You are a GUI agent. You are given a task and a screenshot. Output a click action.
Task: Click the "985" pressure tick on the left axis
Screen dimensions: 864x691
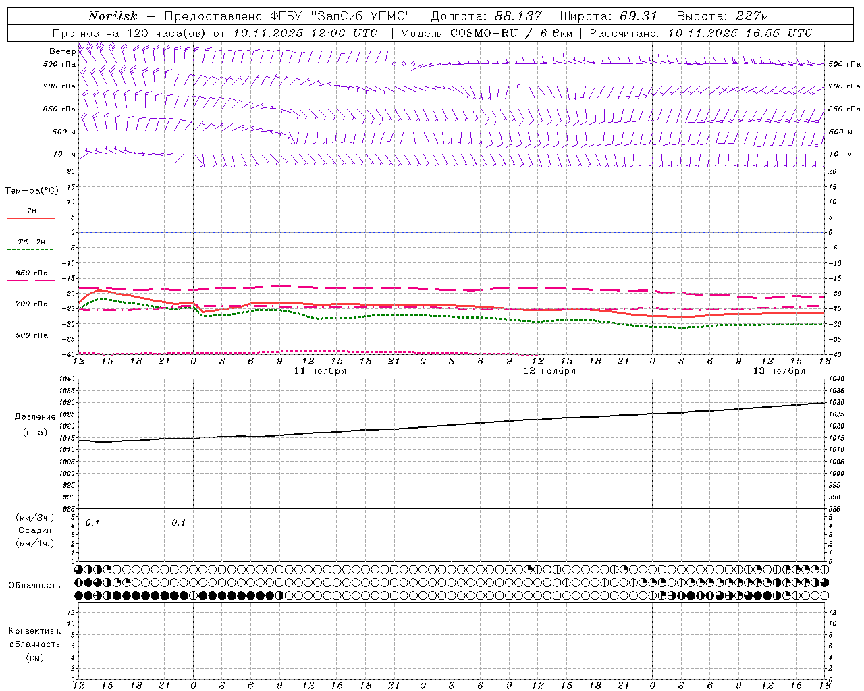68,509
